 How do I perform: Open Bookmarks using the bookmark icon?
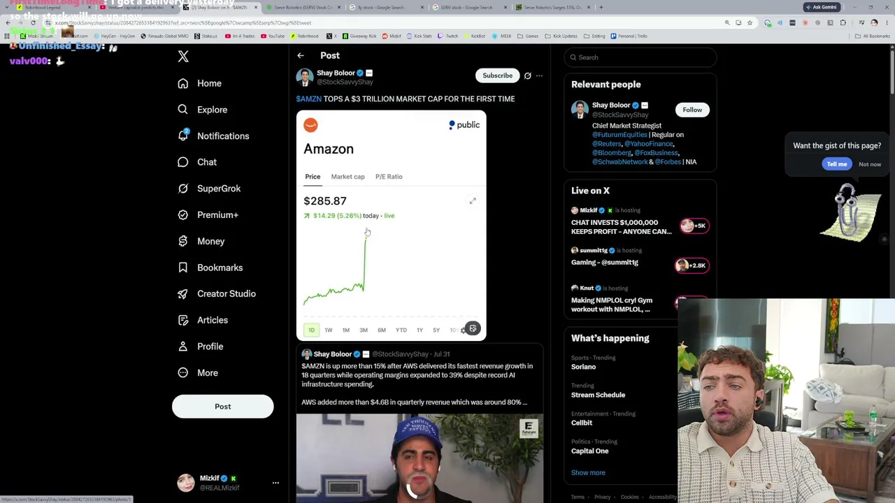[183, 268]
